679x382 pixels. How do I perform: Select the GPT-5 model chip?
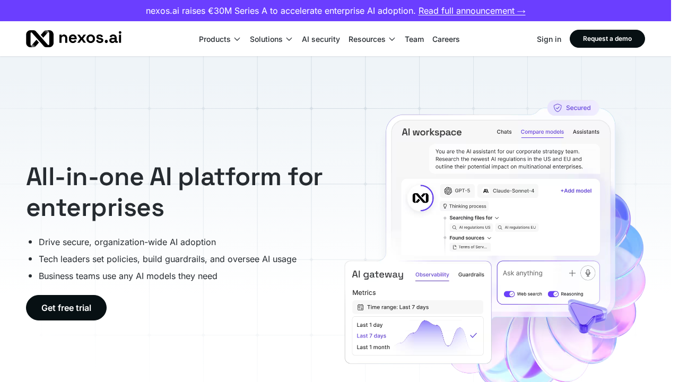(457, 190)
